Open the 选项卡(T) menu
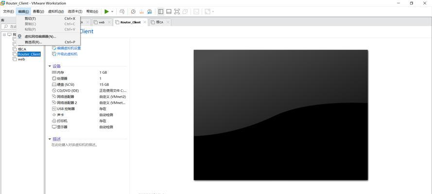The width and height of the screenshot is (432, 194). click(x=75, y=12)
